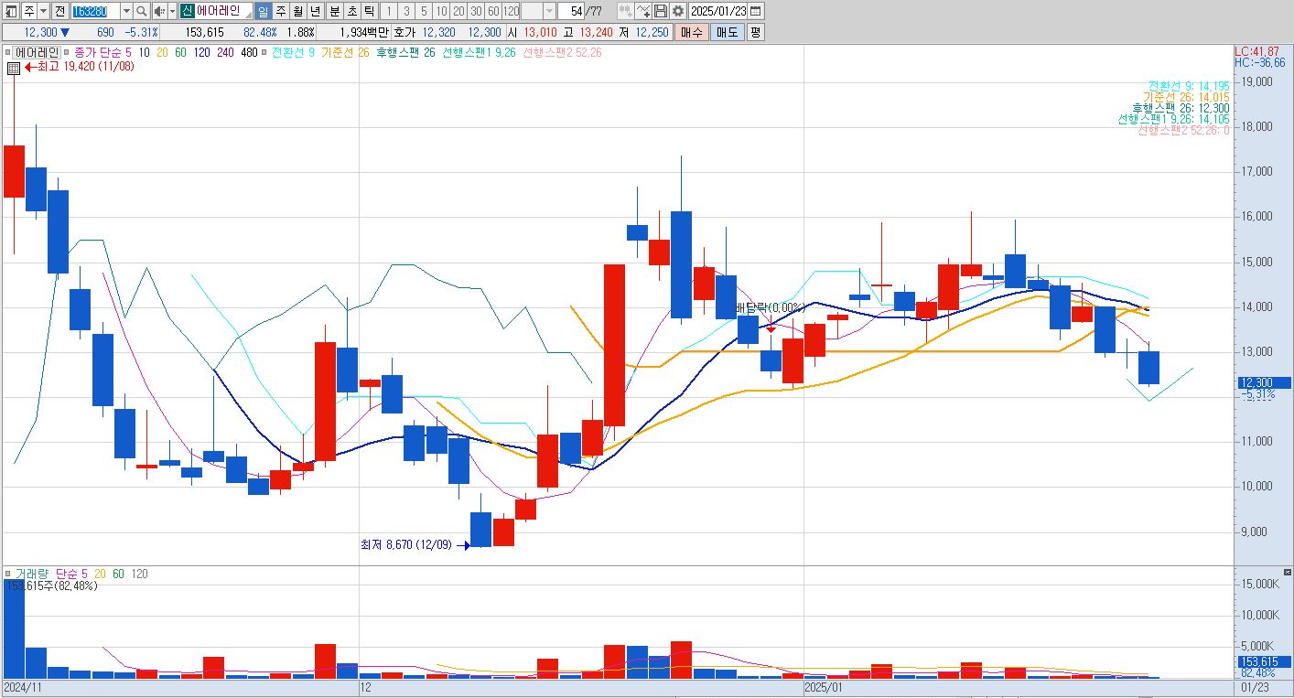Select yearly (년) chart period
The width and height of the screenshot is (1294, 698).
point(315,11)
